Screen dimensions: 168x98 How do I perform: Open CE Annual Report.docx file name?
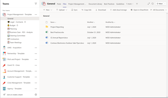(59, 38)
